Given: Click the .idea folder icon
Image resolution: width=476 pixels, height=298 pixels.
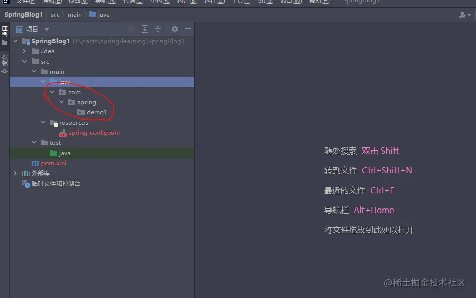Looking at the screenshot, I should point(35,51).
